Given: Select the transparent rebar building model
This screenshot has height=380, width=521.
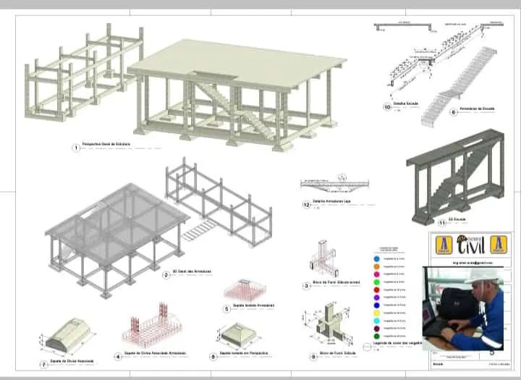Looking at the screenshot, I should pos(117,240).
